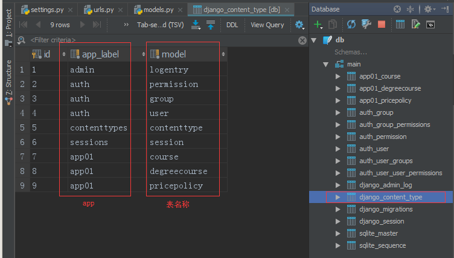Select auth_group_permissions table
Viewport: 454px width, 258px height.
(x=395, y=124)
